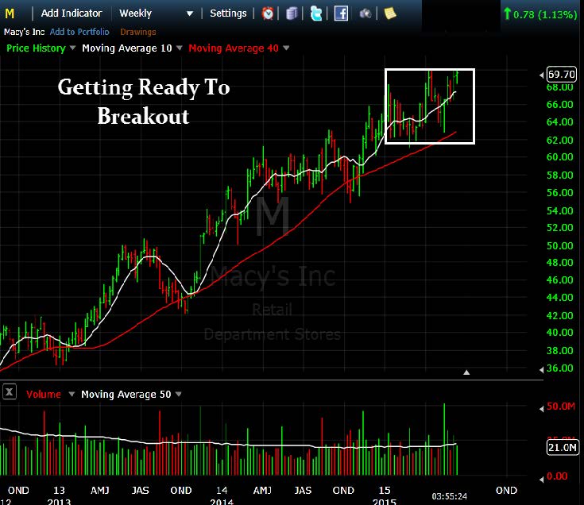
Task: Share chart via Facebook icon
Action: pos(341,13)
